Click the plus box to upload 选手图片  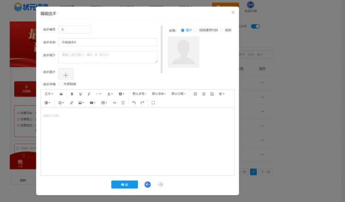point(66,75)
